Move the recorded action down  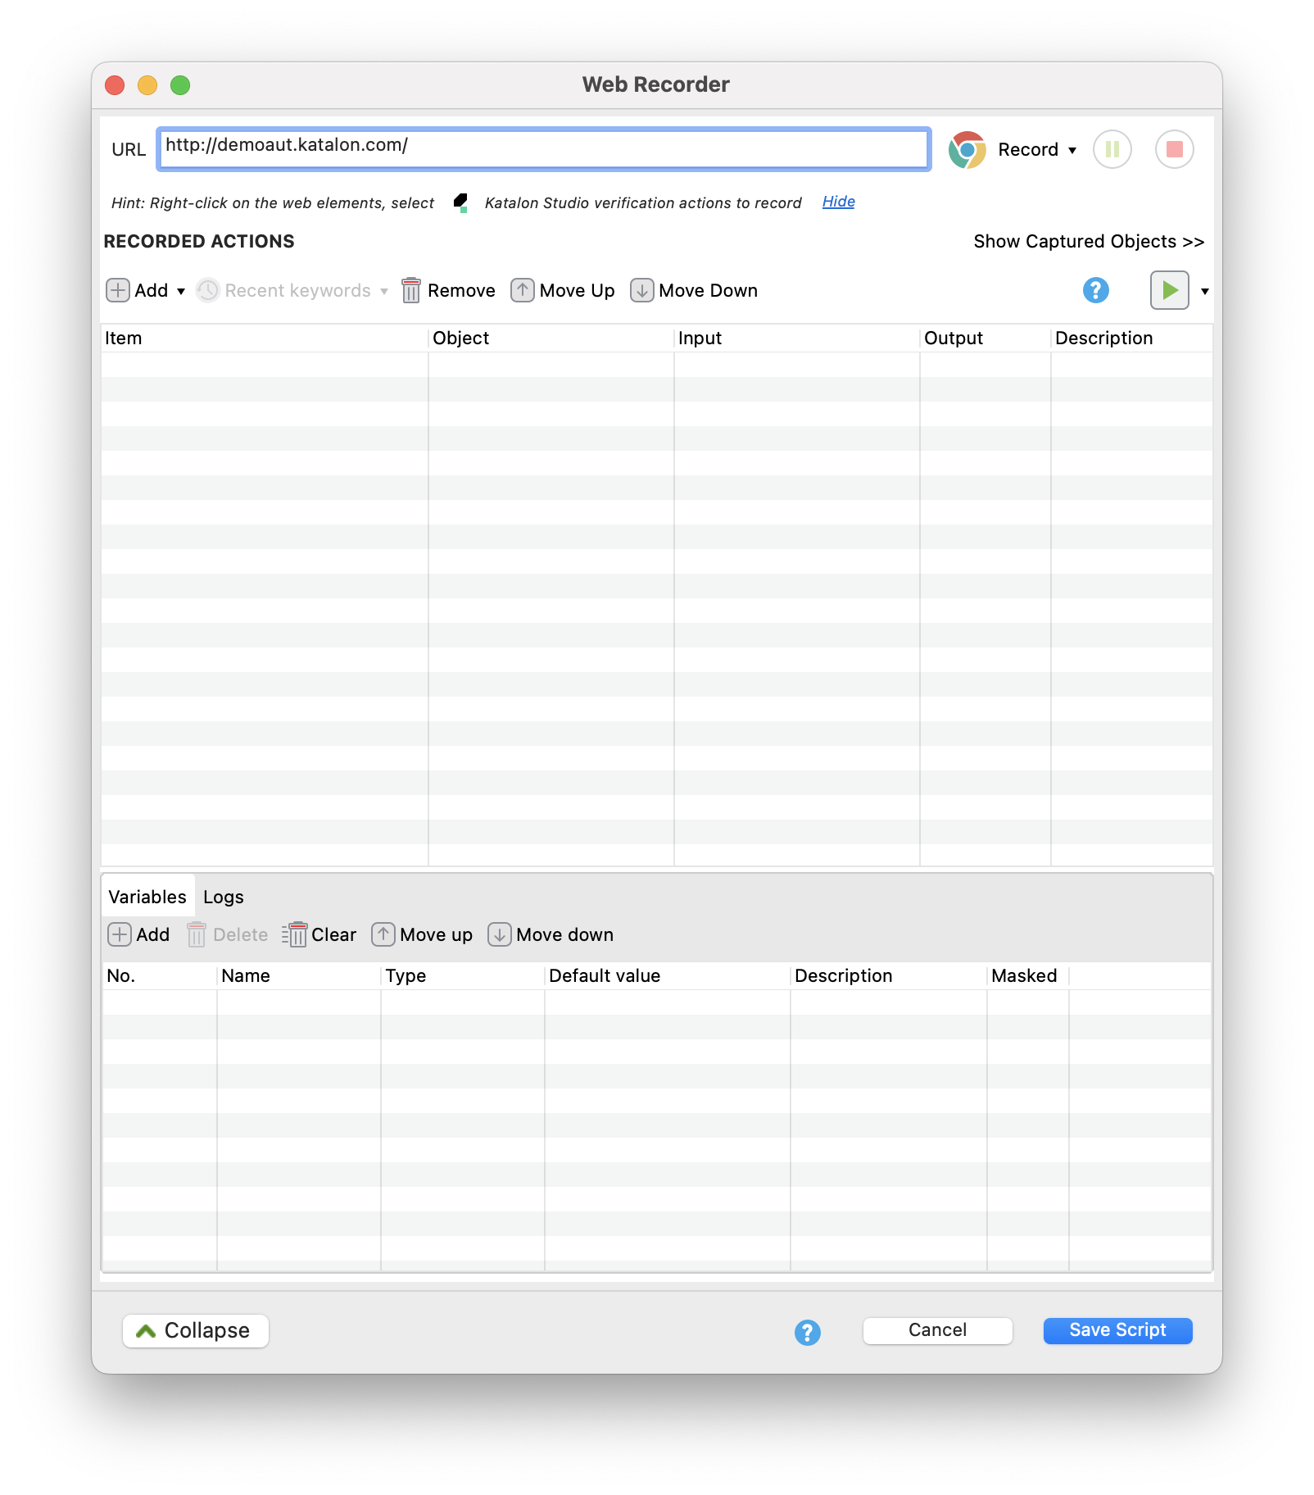694,291
